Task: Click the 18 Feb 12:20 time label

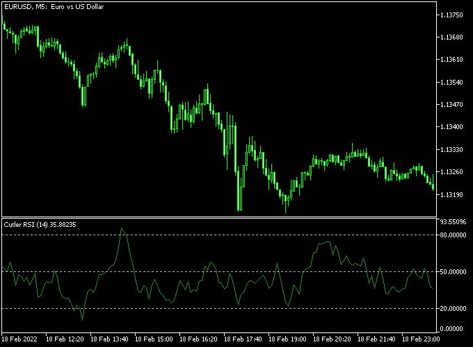Action: coord(65,339)
